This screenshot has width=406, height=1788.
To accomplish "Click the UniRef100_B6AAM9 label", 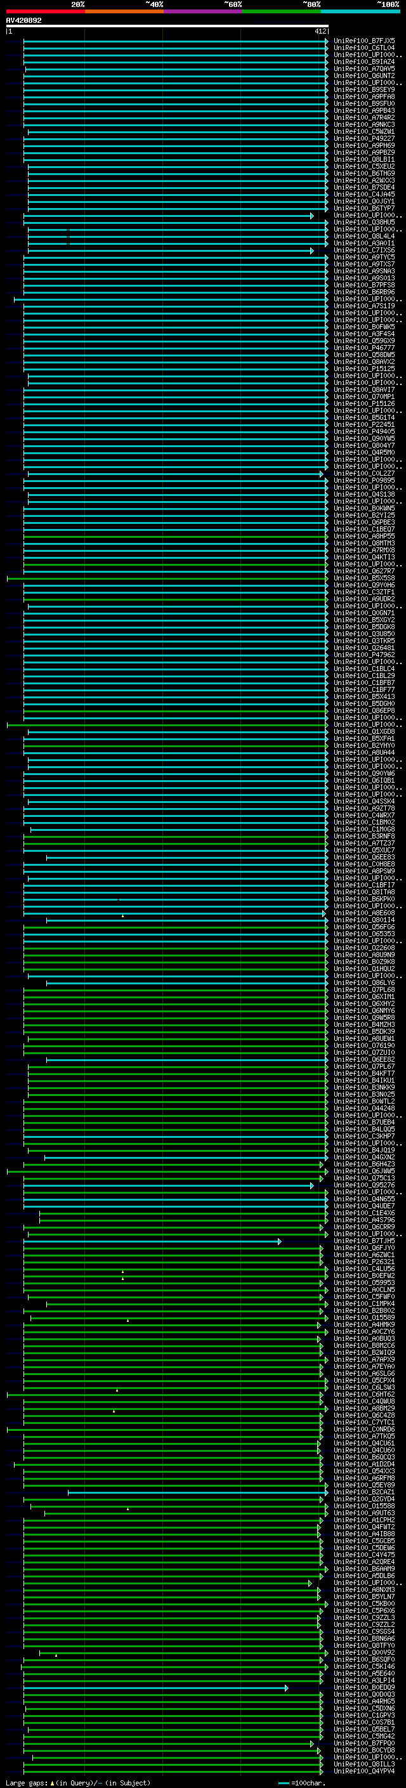I will [364, 1569].
